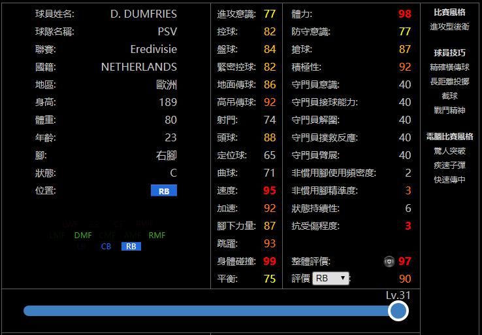Open the RB position rating dropdown
482x335 pixels.
tap(330, 278)
